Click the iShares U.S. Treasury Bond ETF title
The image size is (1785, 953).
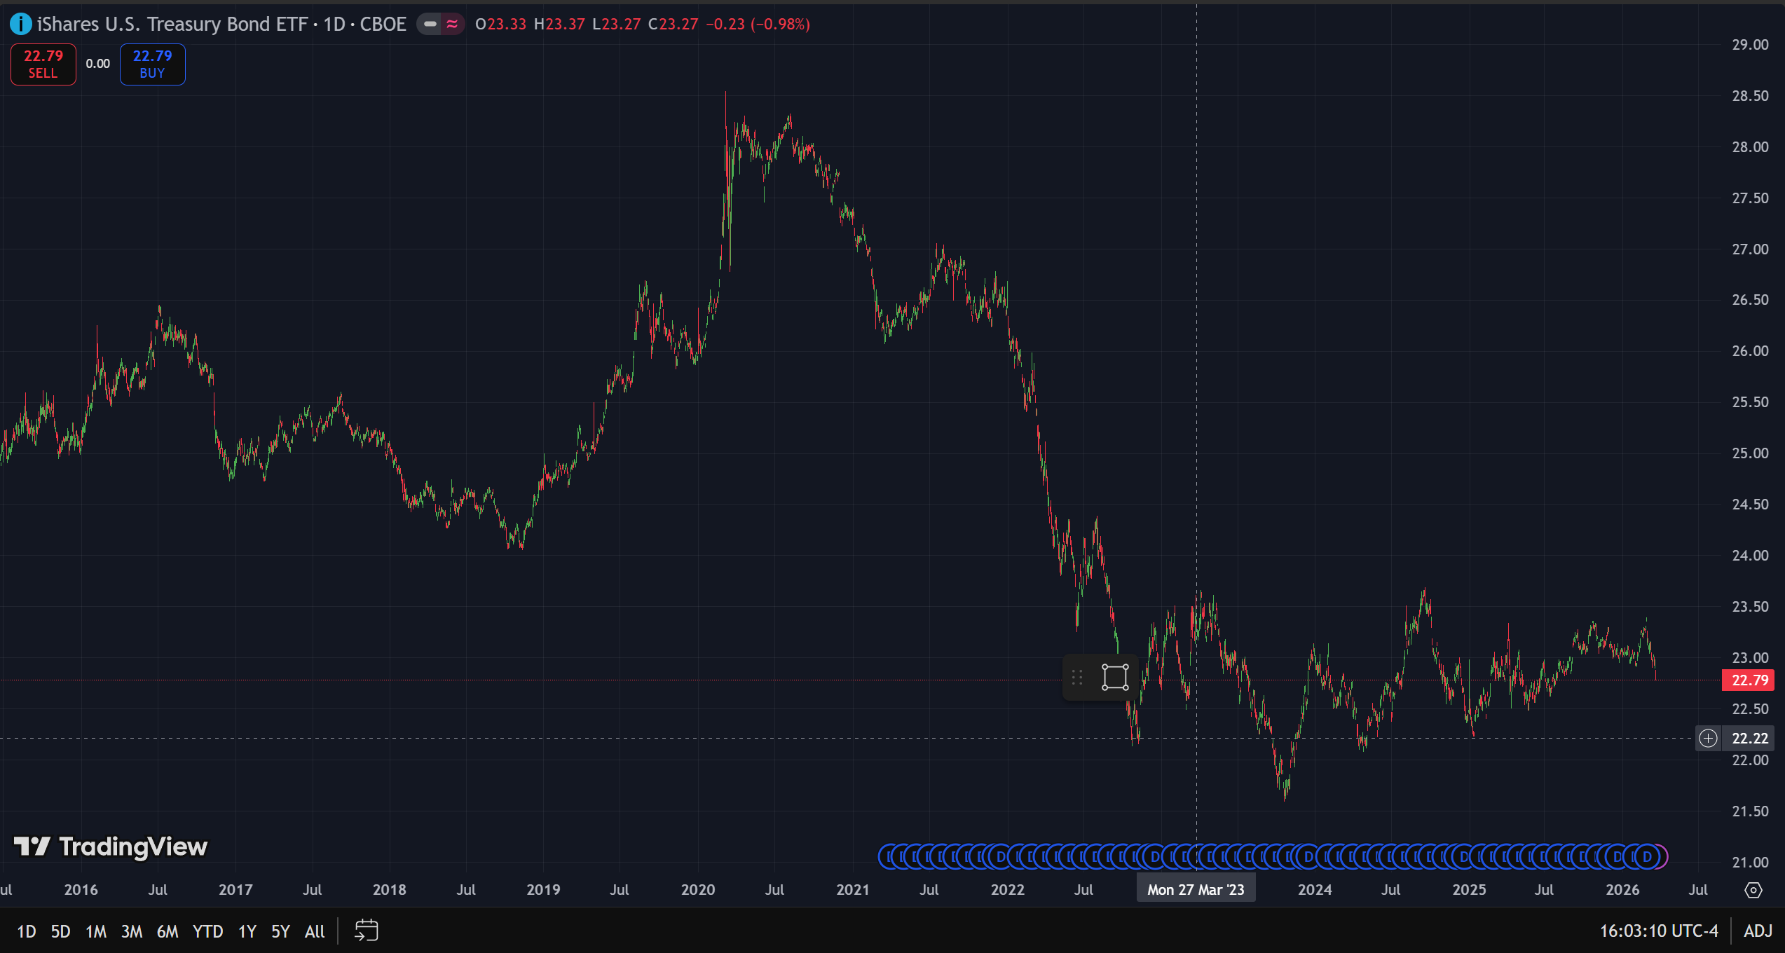click(172, 25)
